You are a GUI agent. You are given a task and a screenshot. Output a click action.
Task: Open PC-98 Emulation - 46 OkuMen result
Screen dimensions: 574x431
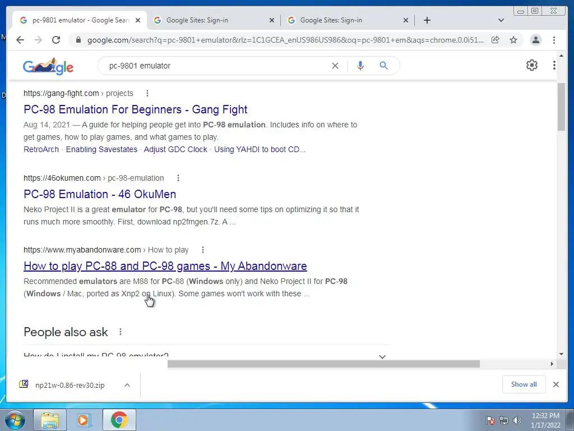[100, 194]
